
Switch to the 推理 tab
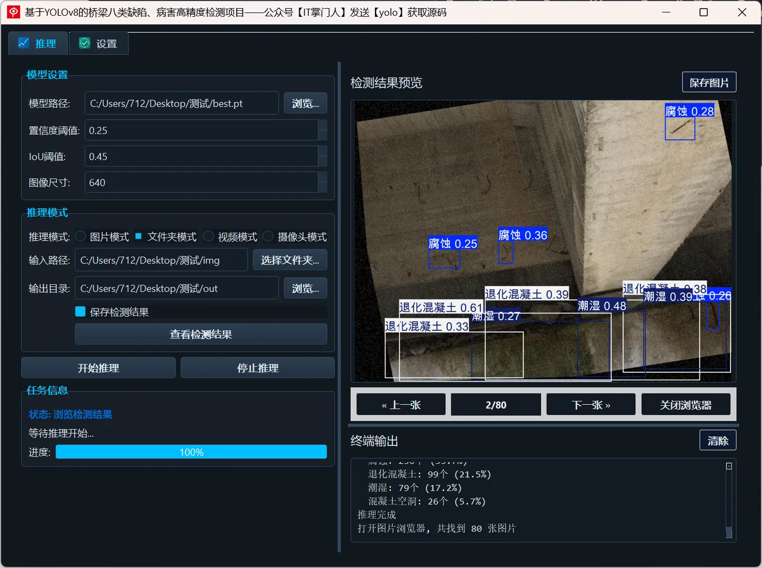click(38, 44)
